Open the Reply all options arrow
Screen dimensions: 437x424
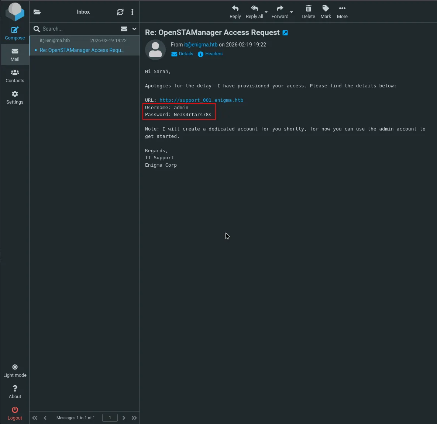click(x=266, y=12)
